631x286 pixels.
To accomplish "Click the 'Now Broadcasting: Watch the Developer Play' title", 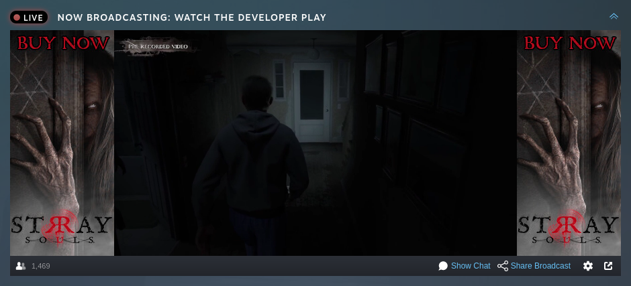I will click(x=191, y=17).
